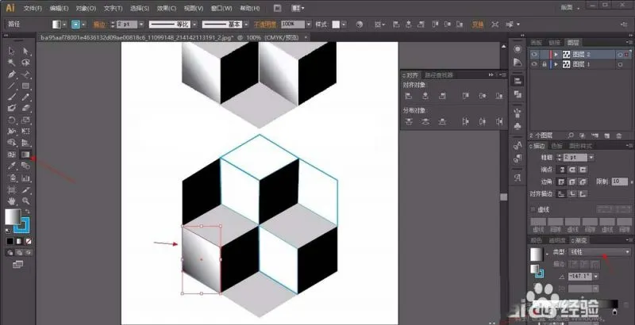
Task: Choose butt cap in 端点 row
Action: click(x=562, y=170)
